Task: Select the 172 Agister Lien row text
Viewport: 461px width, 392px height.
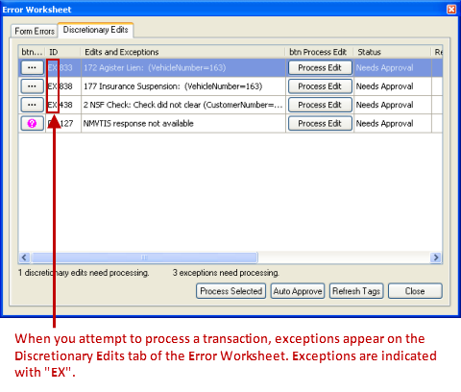Action: click(x=155, y=67)
